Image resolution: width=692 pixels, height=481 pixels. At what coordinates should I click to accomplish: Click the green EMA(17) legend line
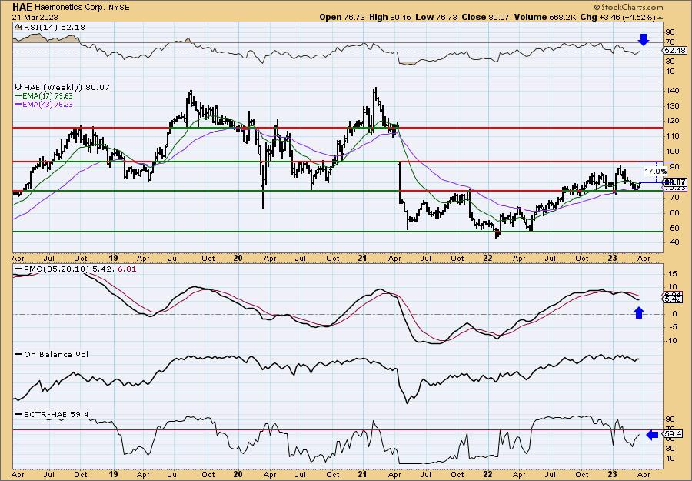[18, 96]
